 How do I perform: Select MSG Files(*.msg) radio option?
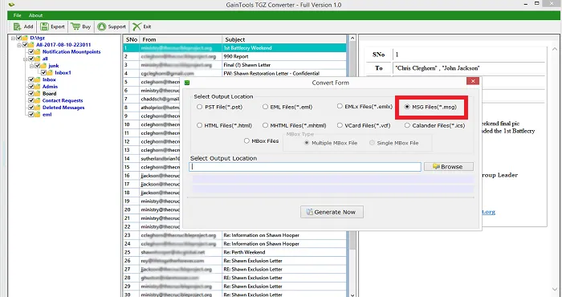[407, 107]
